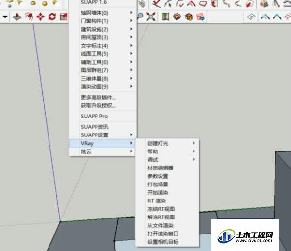The image size is (291, 251).
Task: Select RT 渲染 in VRay submenu
Action: 167,201
